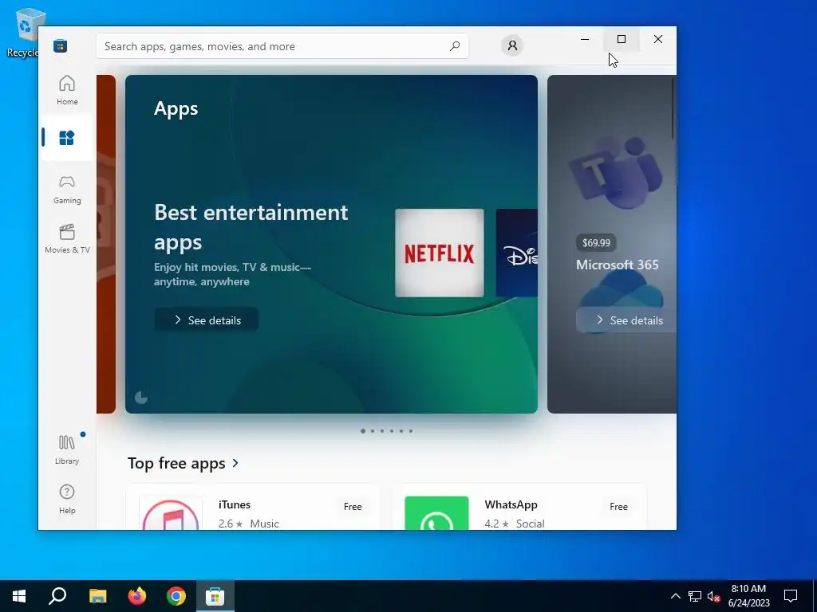Click the carousel pause progress indicator
Image resolution: width=817 pixels, height=612 pixels.
click(x=141, y=398)
